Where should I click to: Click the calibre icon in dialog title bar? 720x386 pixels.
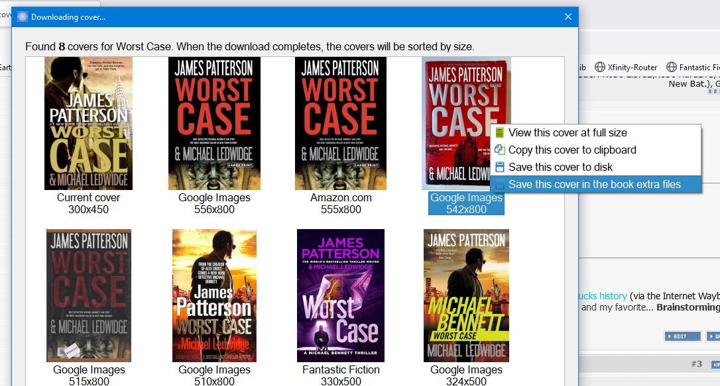(x=22, y=17)
